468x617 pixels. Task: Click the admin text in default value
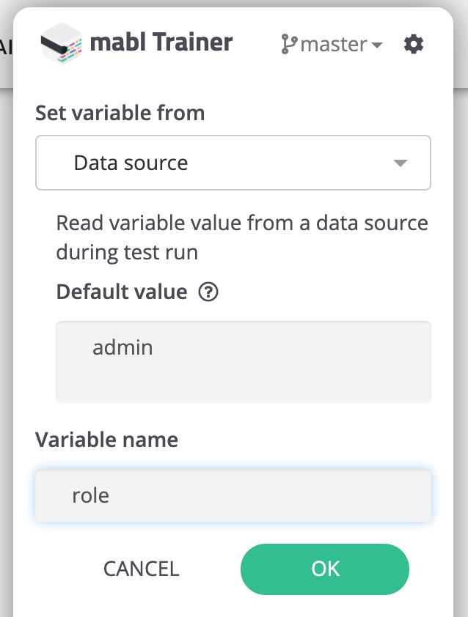123,347
